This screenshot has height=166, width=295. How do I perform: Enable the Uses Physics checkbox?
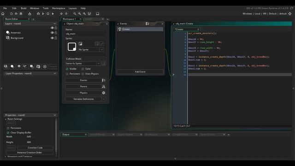click(x=83, y=74)
